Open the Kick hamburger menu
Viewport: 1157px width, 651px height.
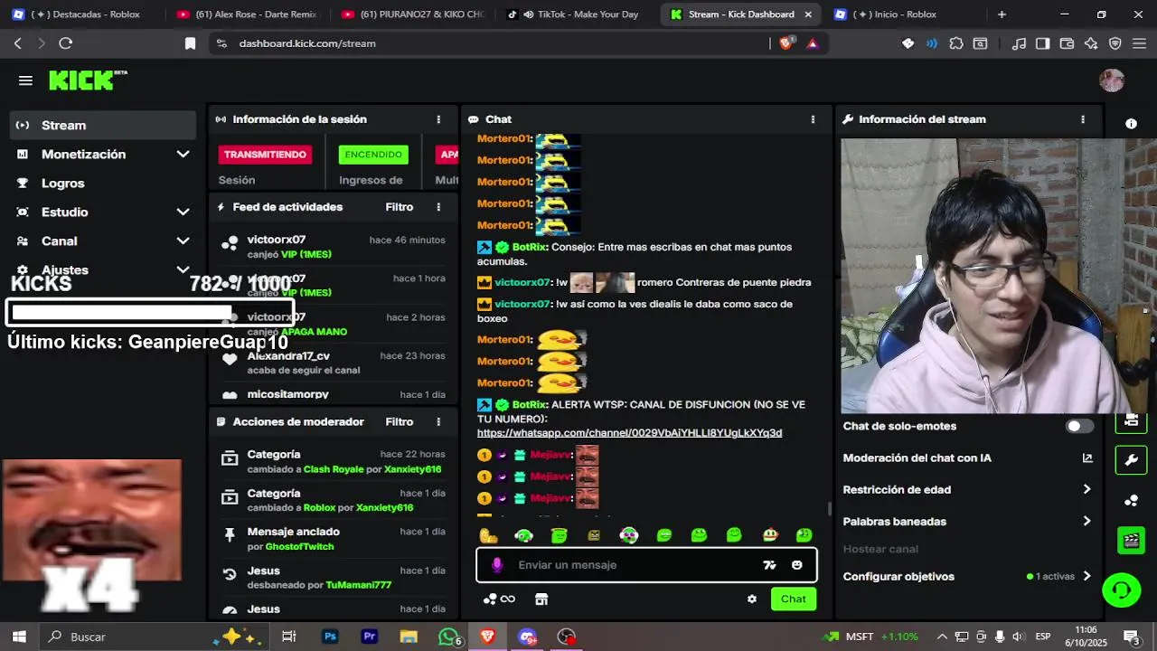[x=25, y=80]
